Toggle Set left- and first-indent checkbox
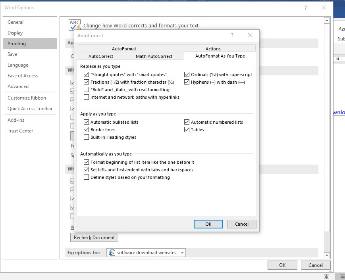 click(x=86, y=170)
